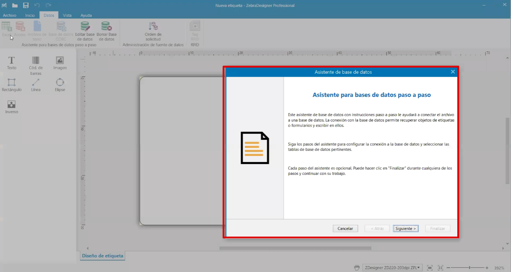The image size is (511, 272).
Task: Click Cancelar in the database wizard
Action: pos(345,229)
